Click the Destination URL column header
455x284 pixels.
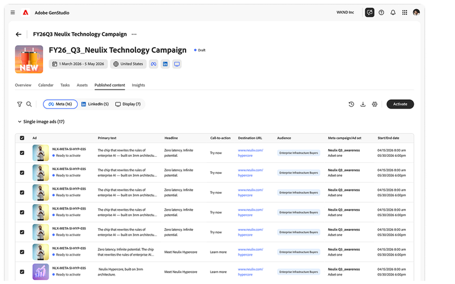click(250, 138)
